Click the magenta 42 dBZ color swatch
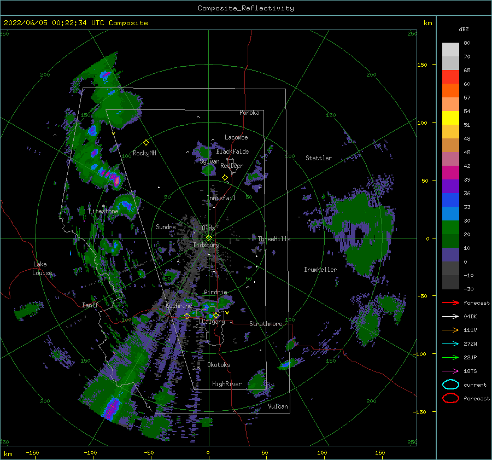This screenshot has height=460, width=492. tap(450, 173)
